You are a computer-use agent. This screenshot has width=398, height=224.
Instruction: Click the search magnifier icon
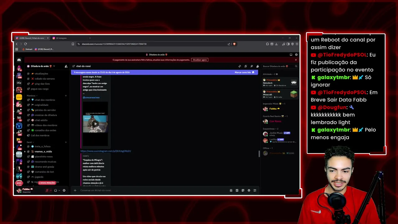[x=296, y=66]
